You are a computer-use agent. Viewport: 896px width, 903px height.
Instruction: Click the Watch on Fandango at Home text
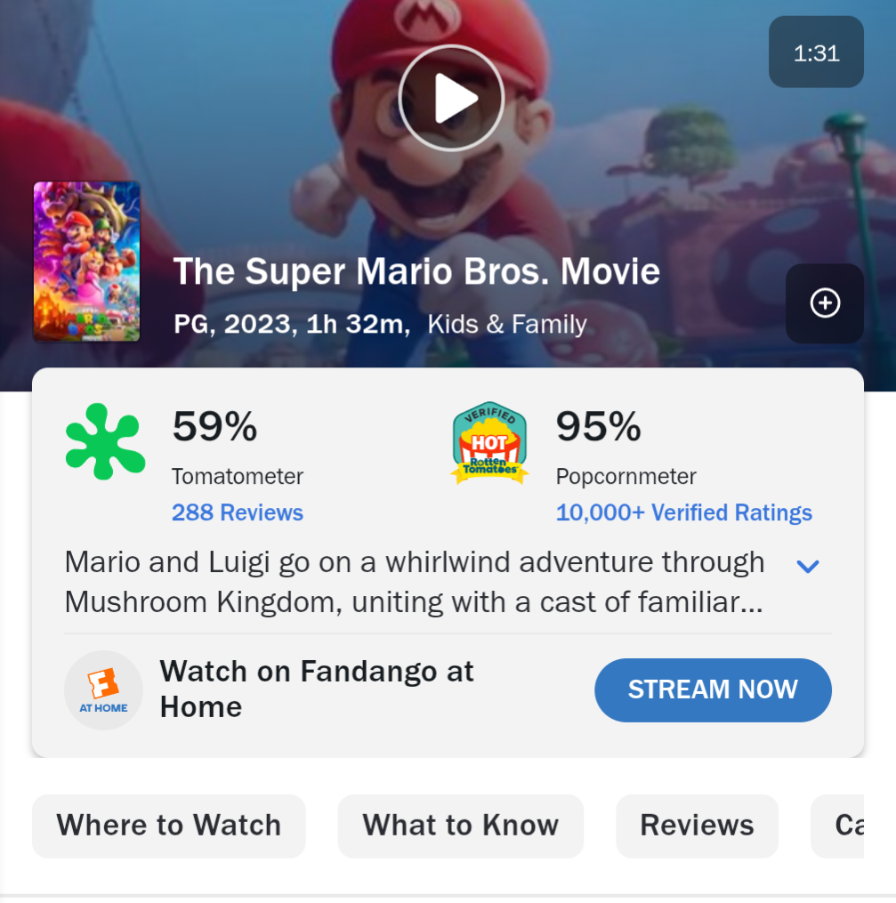pyautogui.click(x=317, y=689)
